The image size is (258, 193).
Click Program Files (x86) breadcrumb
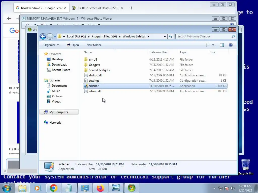[x=104, y=36]
